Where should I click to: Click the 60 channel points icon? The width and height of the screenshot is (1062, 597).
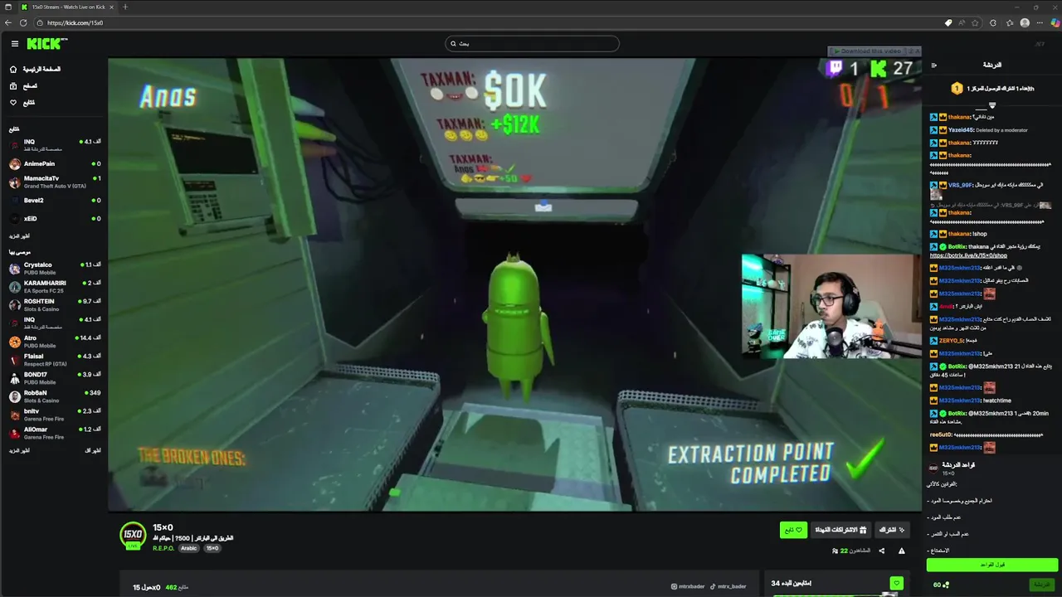pos(941,585)
